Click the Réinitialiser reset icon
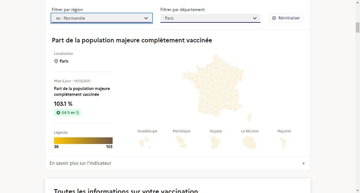360x193 pixels. [274, 18]
